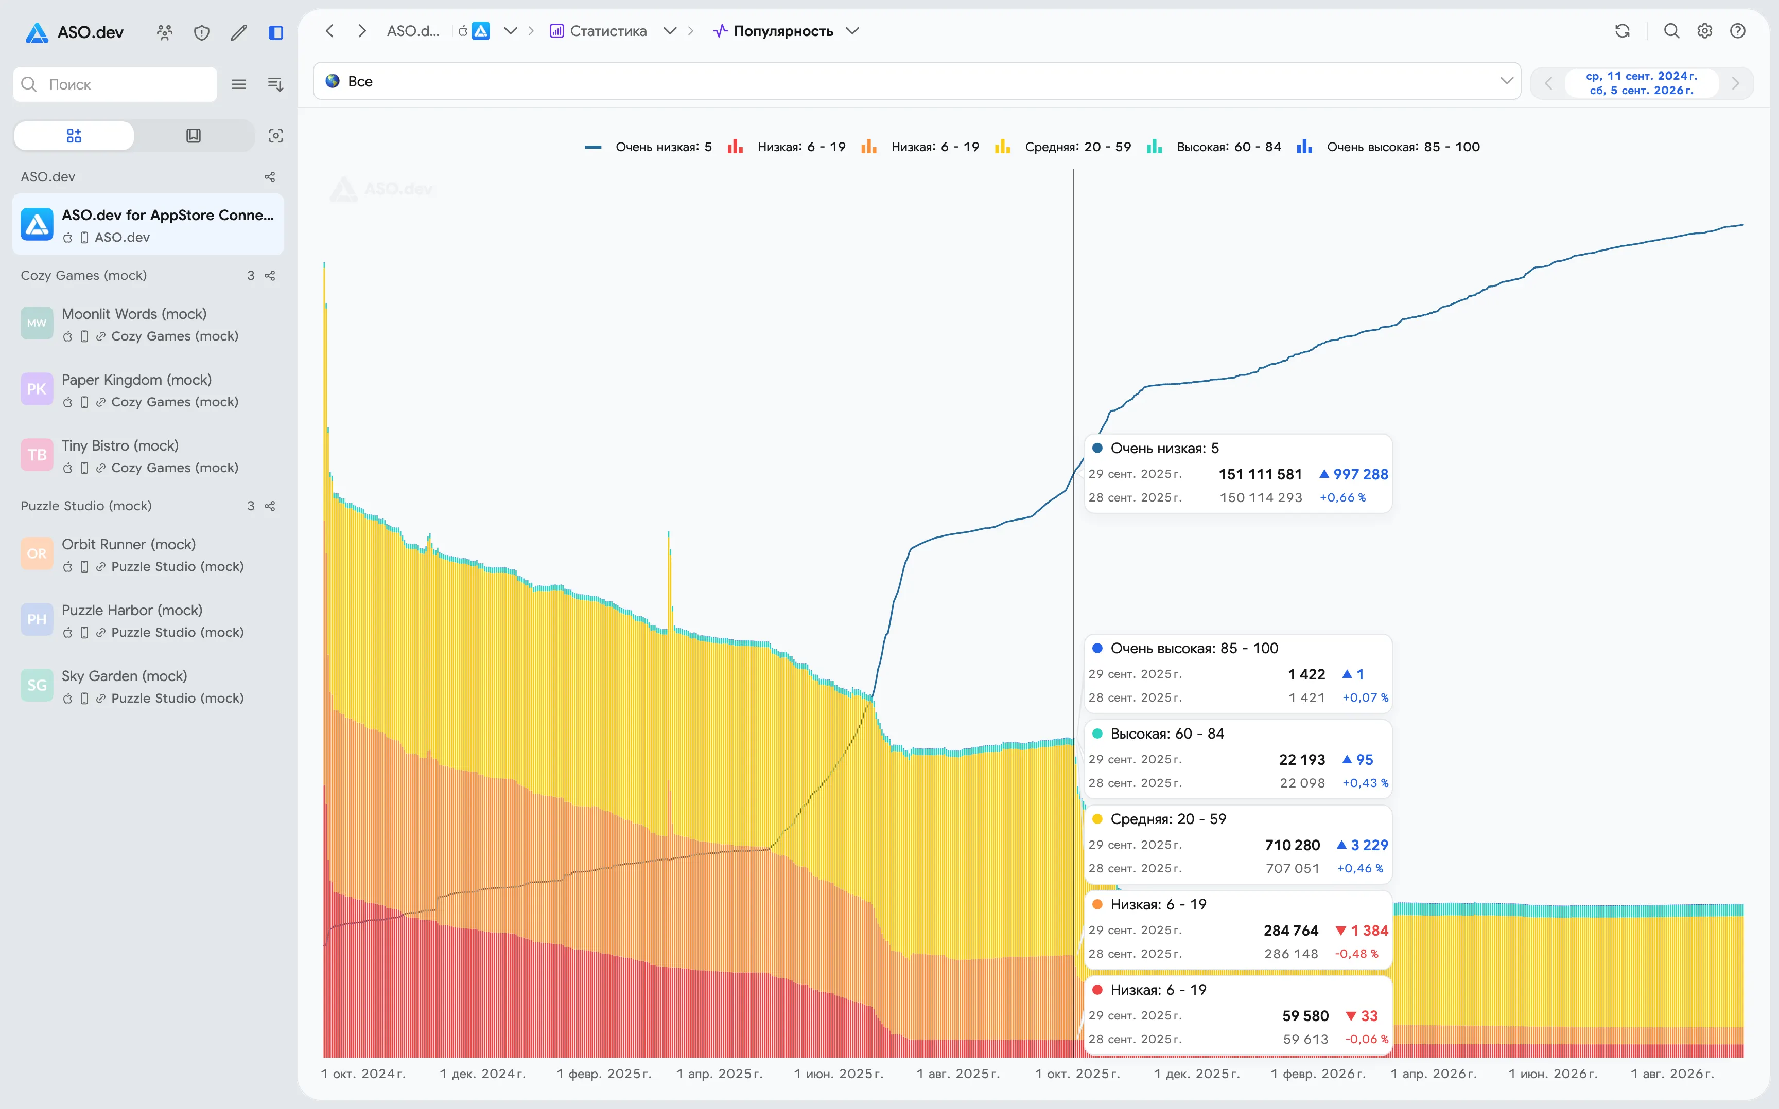This screenshot has width=1779, height=1109.
Task: Open search in the top toolbar
Action: (x=1672, y=31)
